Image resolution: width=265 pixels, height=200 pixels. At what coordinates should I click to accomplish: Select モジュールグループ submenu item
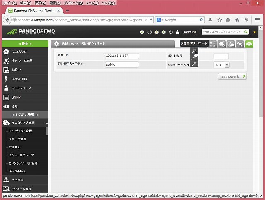coord(21,155)
